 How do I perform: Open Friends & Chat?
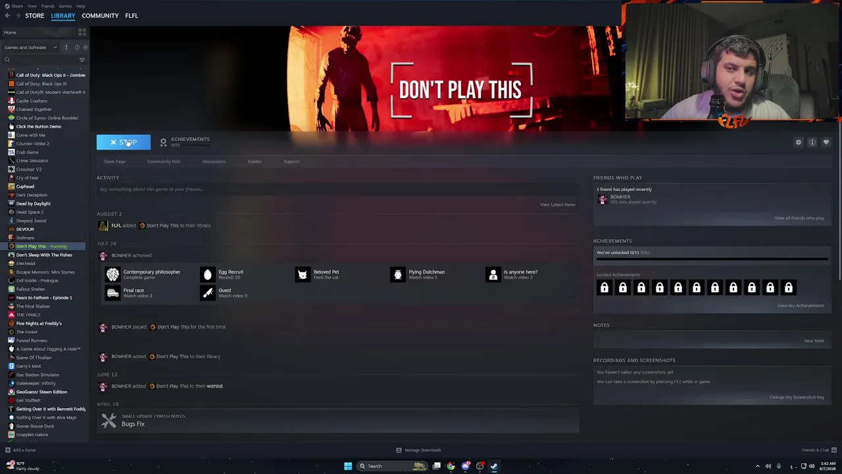[818, 450]
